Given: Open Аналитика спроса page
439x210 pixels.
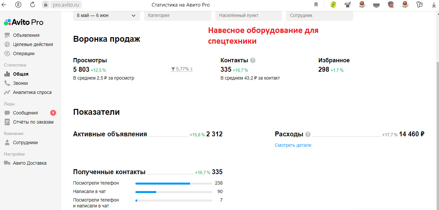Looking at the screenshot, I should (x=32, y=92).
